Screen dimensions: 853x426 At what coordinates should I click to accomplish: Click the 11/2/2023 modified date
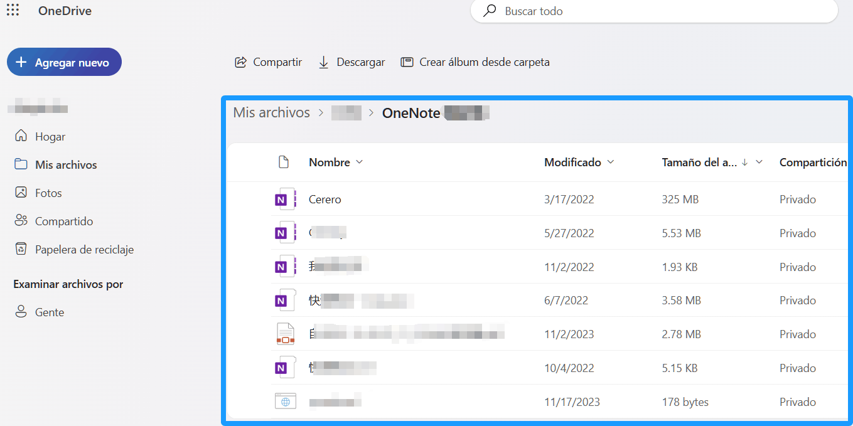tap(569, 334)
